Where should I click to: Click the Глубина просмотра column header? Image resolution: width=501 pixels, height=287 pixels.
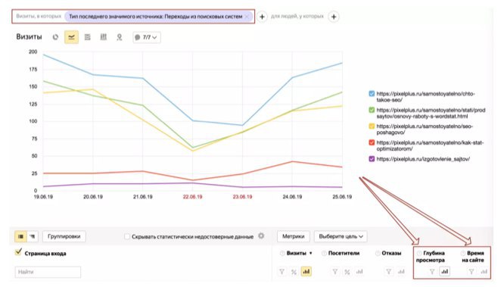coord(431,257)
